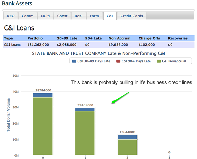Click the green nonaccrual bar at 1
Viewport: 197px width, 159px height.
tap(85, 133)
